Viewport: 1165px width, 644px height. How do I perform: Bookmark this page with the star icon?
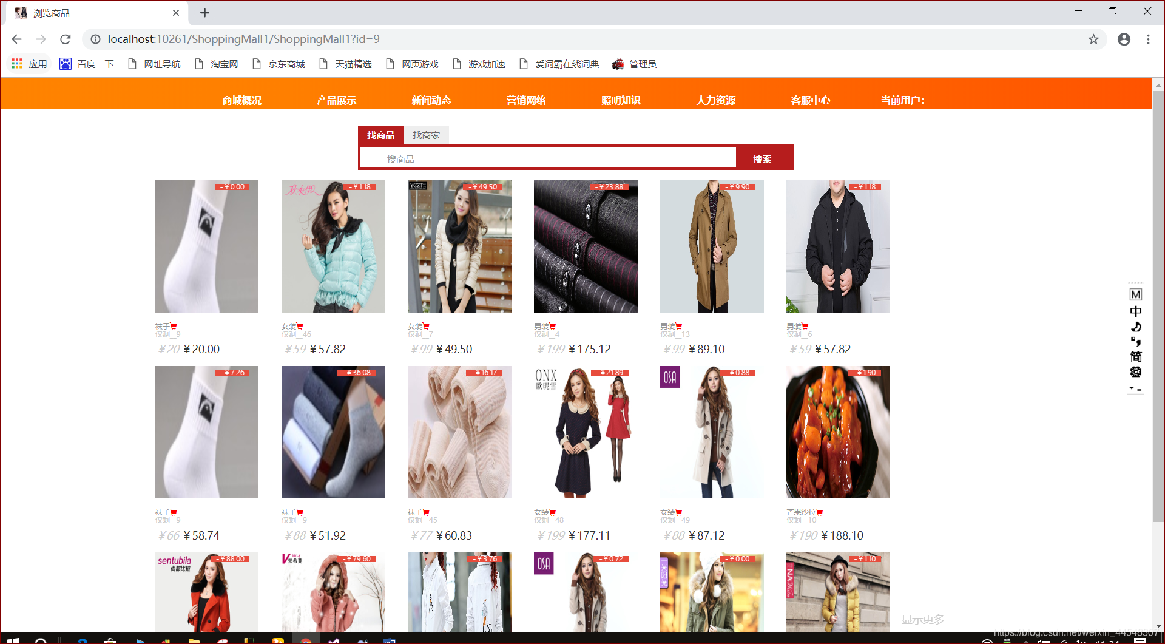pyautogui.click(x=1093, y=39)
